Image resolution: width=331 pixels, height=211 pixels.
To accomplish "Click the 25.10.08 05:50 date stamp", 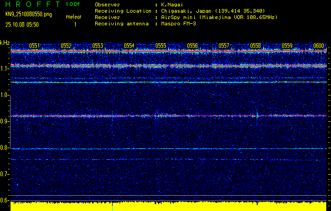I will point(24,24).
